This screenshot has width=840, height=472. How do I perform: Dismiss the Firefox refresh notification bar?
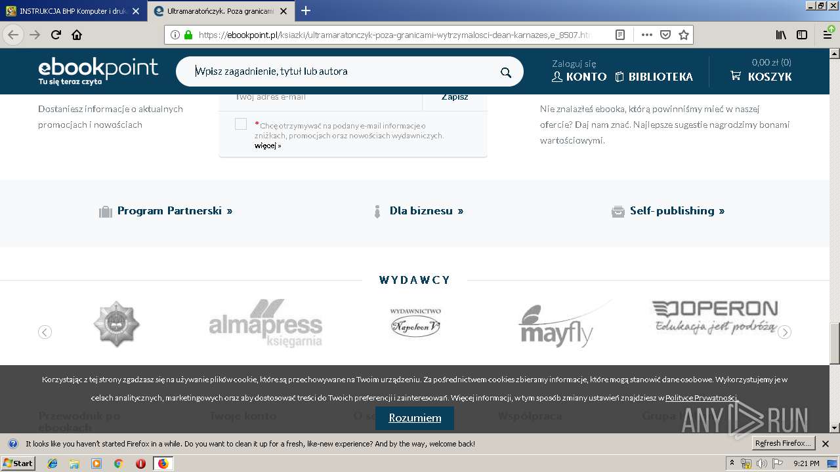pyautogui.click(x=826, y=444)
